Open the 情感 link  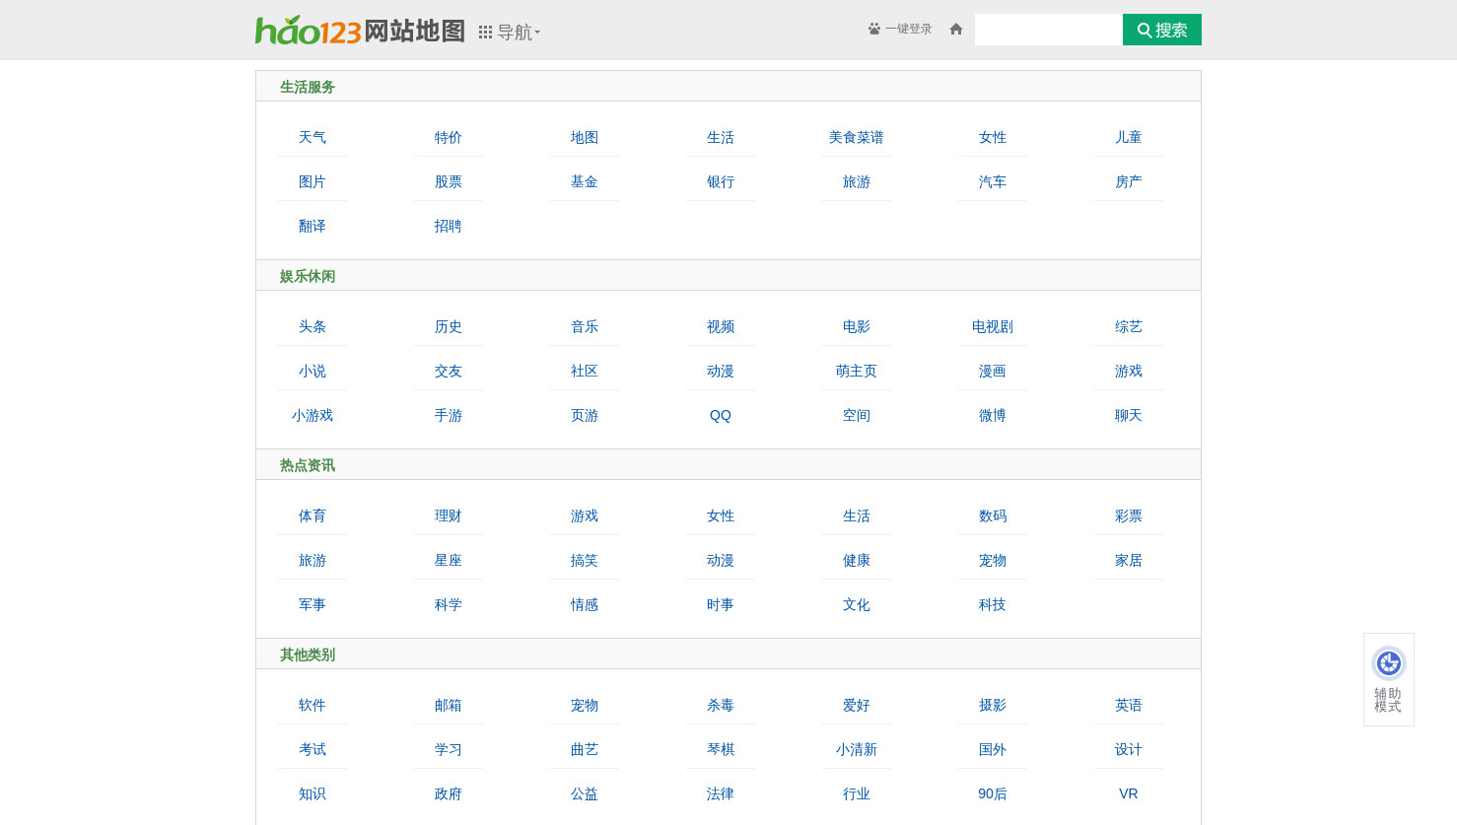point(585,604)
